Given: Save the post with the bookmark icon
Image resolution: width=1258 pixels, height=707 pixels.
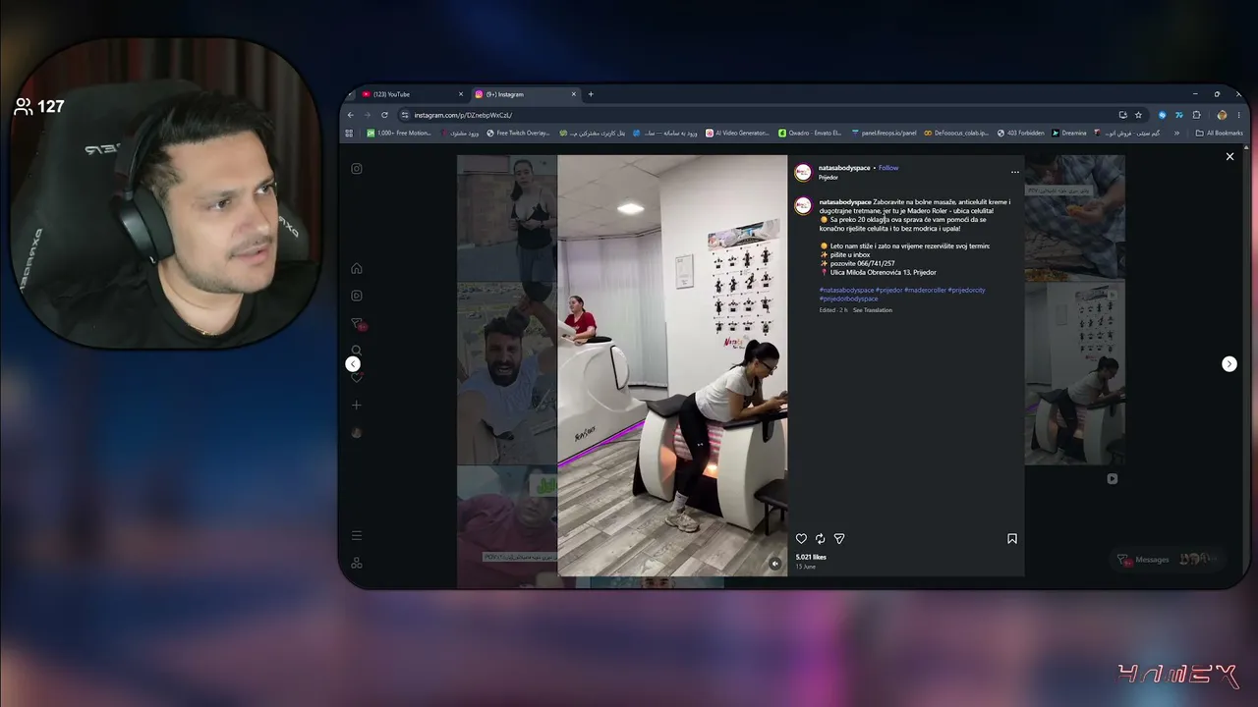Looking at the screenshot, I should pos(1012,538).
